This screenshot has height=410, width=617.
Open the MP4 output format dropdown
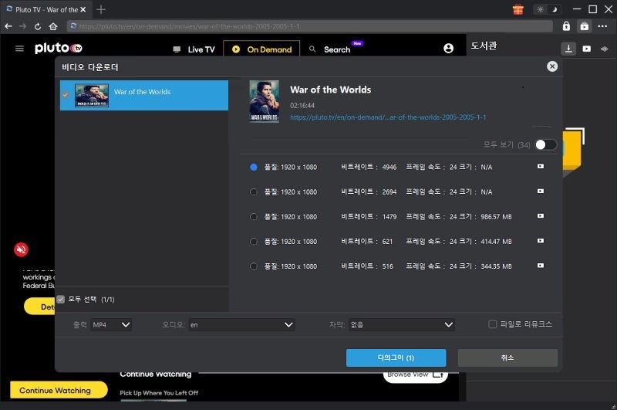click(111, 325)
